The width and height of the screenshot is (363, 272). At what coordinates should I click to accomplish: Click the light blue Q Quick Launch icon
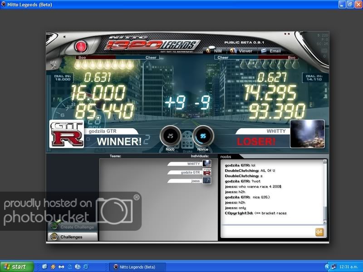pyautogui.click(x=69, y=267)
